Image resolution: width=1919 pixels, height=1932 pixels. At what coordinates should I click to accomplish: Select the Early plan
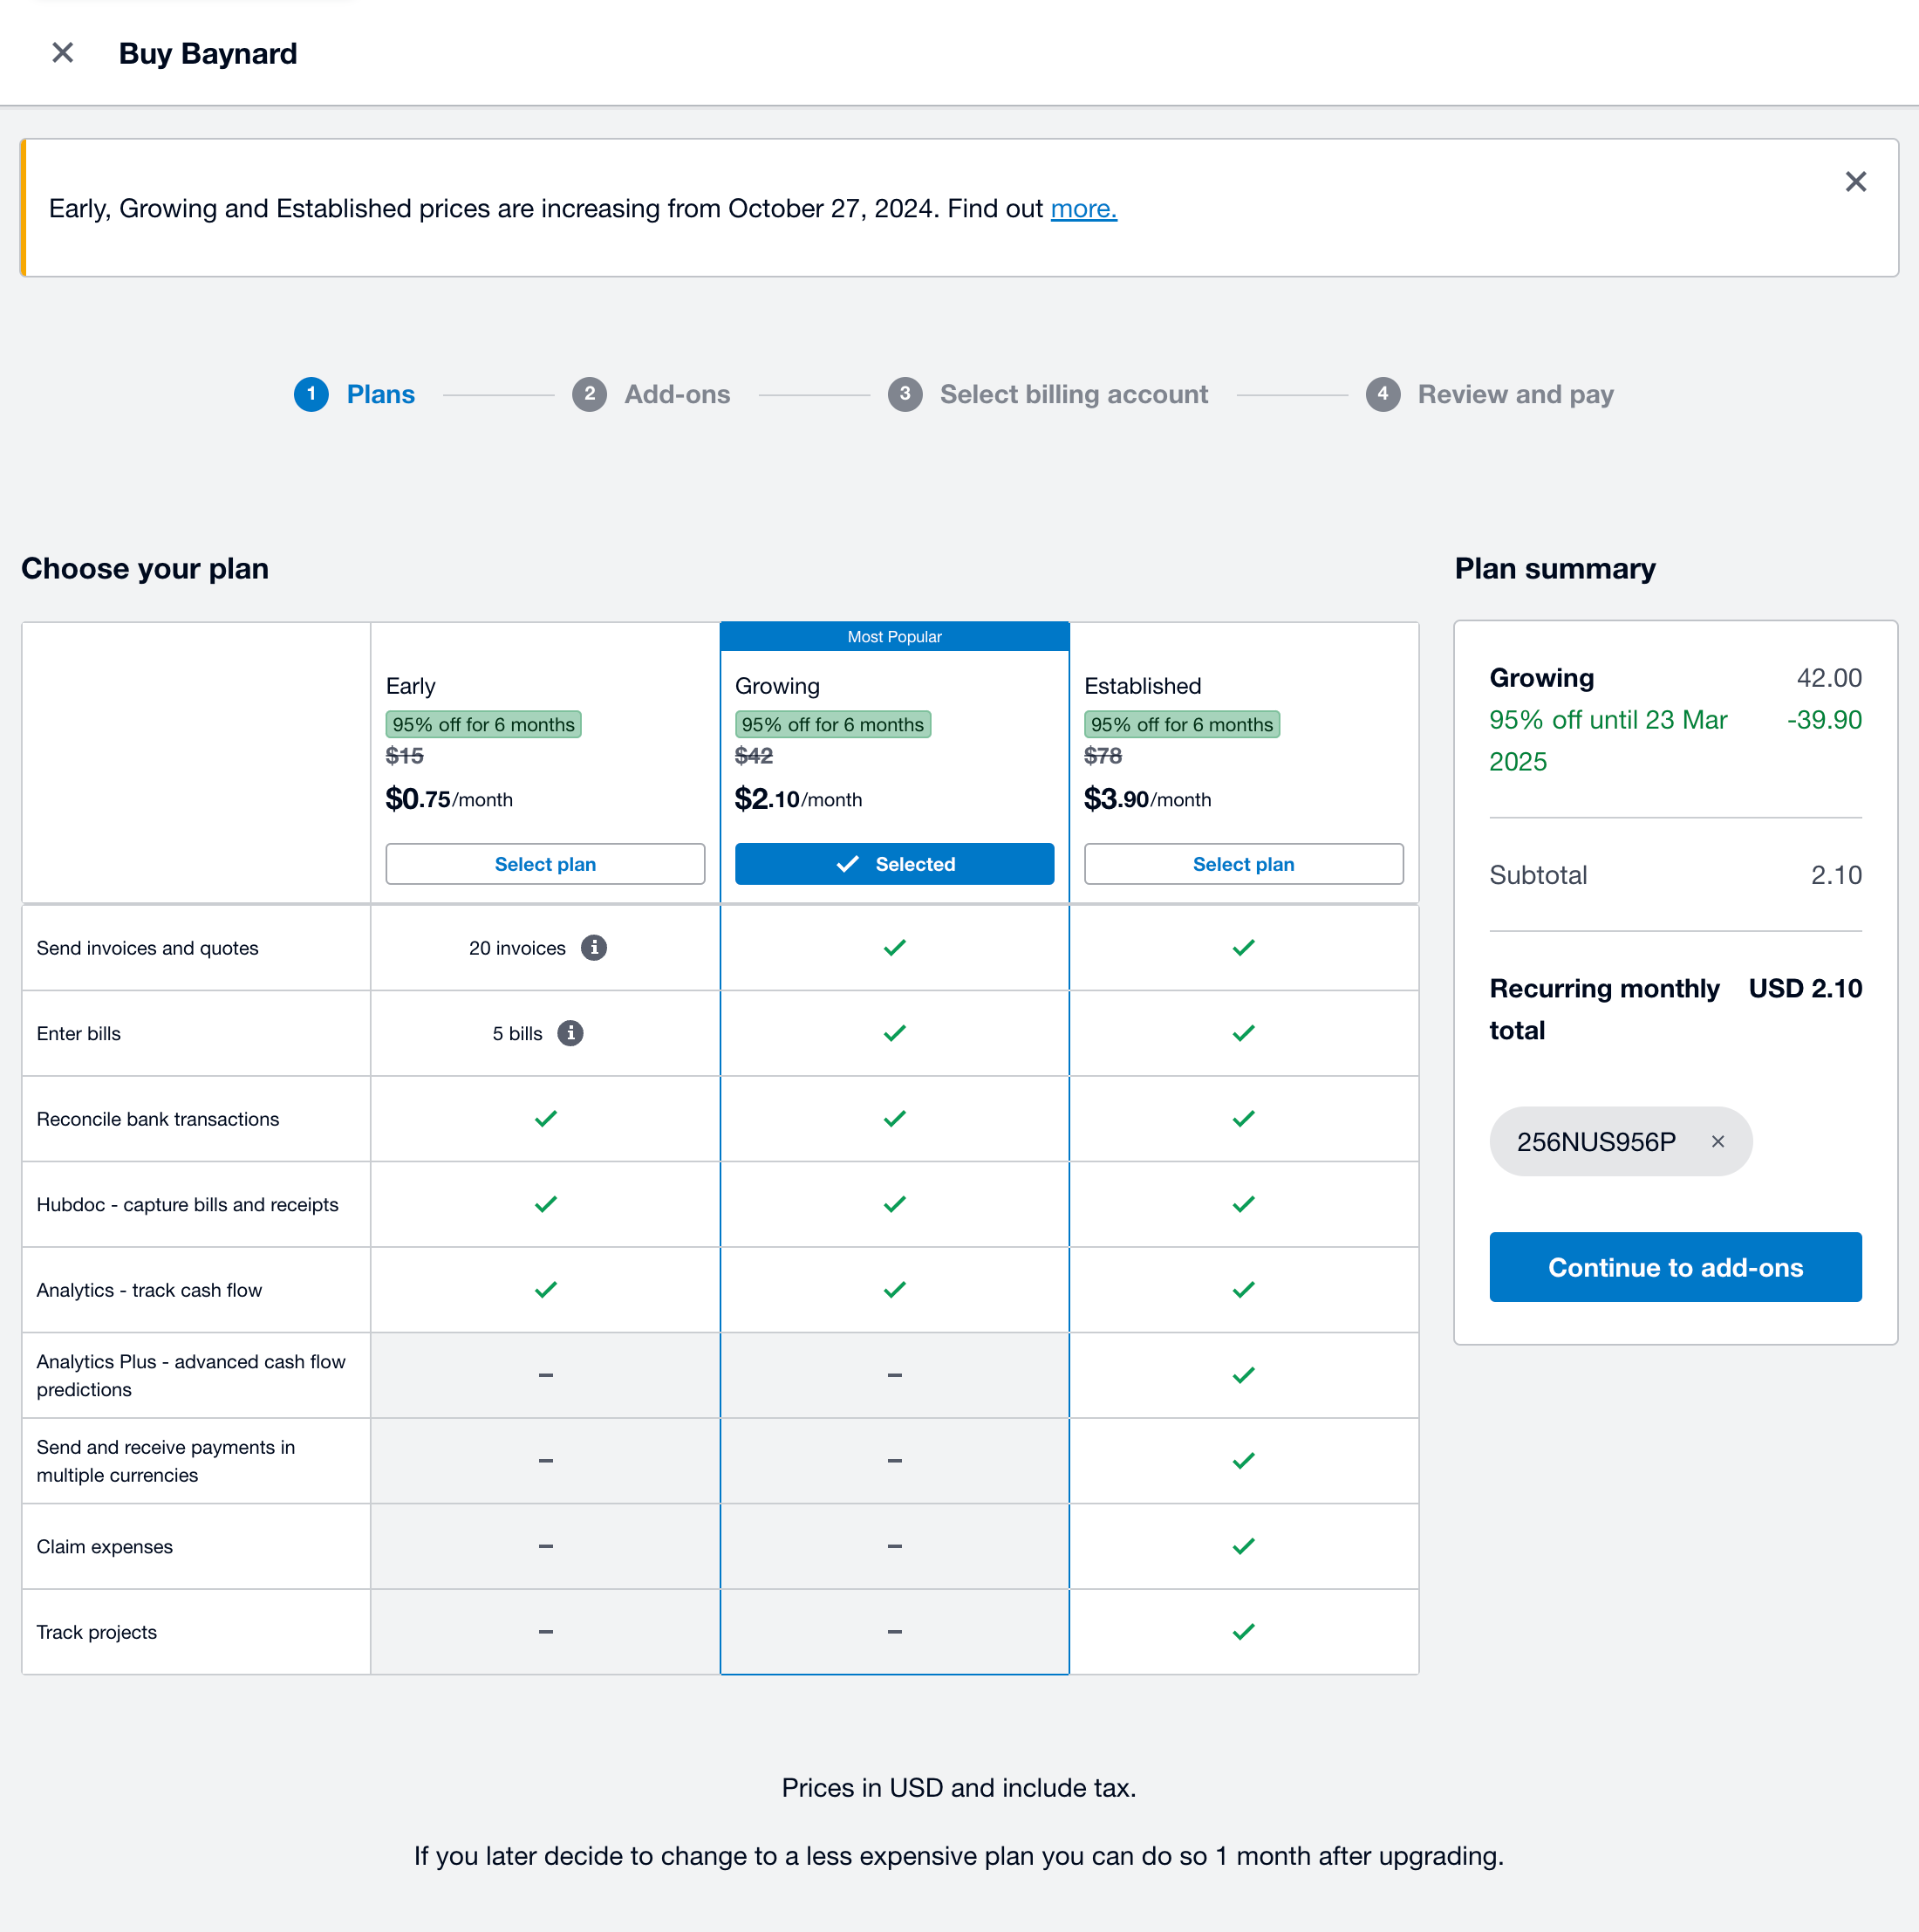(x=544, y=865)
